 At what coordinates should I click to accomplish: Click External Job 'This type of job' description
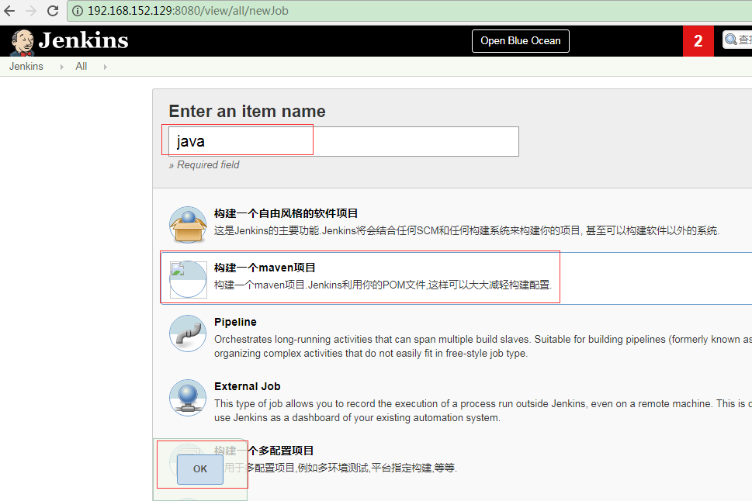[483, 410]
